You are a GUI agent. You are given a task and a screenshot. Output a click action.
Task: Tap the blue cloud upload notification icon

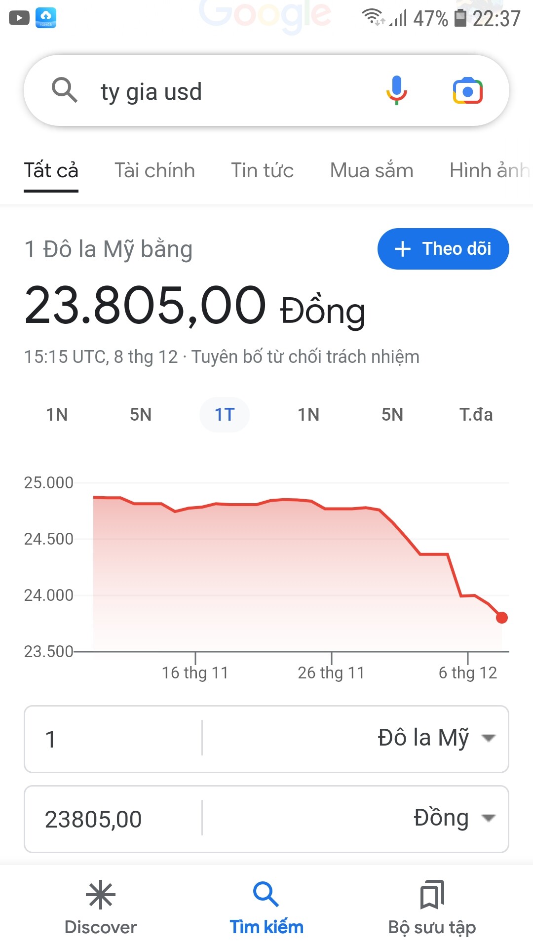click(46, 18)
